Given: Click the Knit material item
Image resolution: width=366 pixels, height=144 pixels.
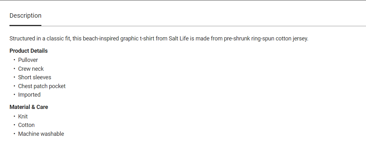Looking at the screenshot, I should 23,117.
